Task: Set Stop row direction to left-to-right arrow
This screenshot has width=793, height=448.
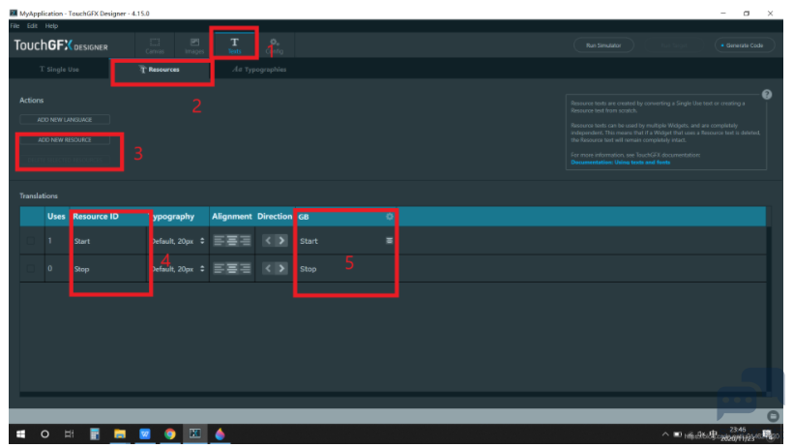Action: (281, 268)
